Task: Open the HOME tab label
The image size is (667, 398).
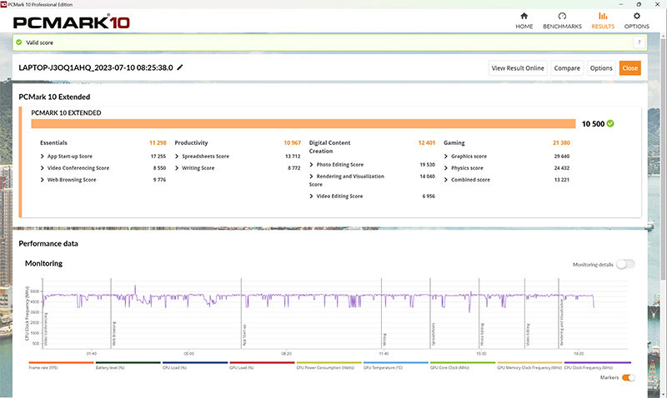Action: tap(524, 27)
